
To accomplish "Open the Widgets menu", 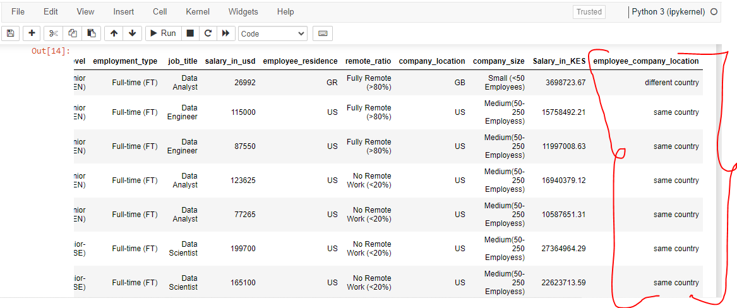I will [244, 12].
